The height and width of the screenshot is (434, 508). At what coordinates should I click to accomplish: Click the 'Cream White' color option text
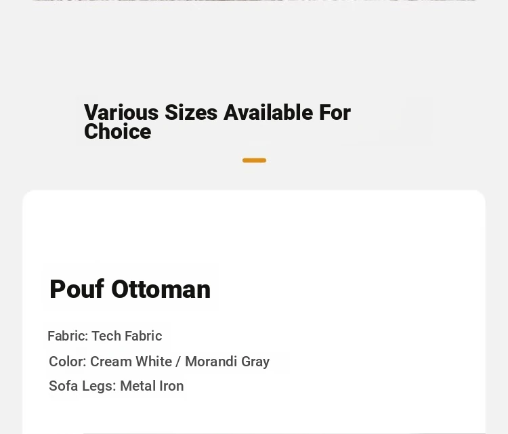click(131, 362)
